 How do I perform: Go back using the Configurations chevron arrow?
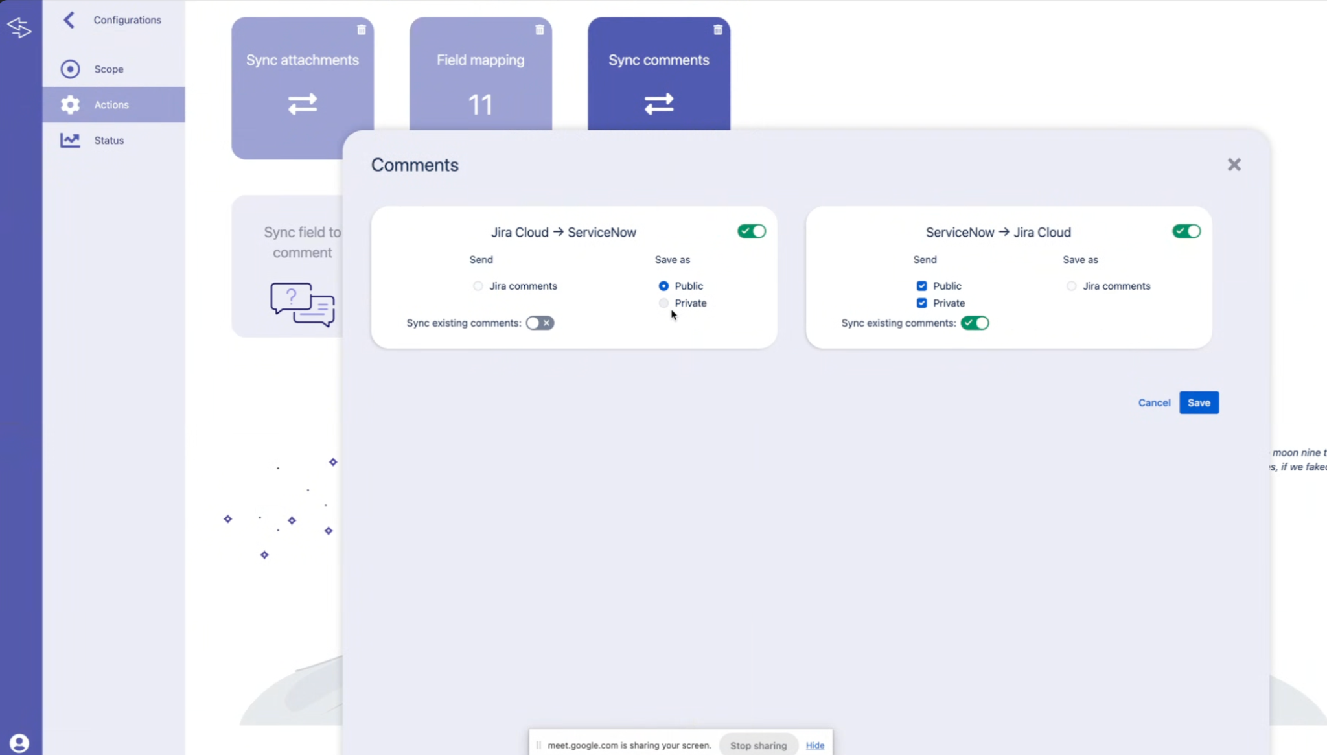(69, 20)
